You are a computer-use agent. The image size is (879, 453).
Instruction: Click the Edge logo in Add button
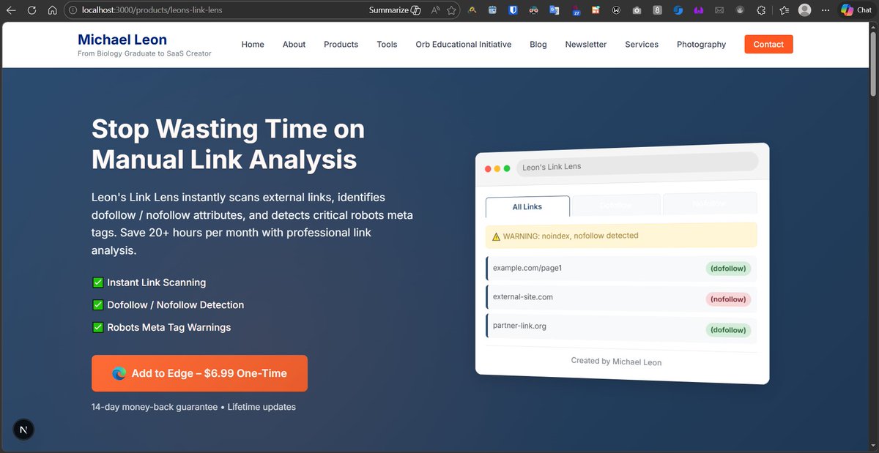(119, 373)
